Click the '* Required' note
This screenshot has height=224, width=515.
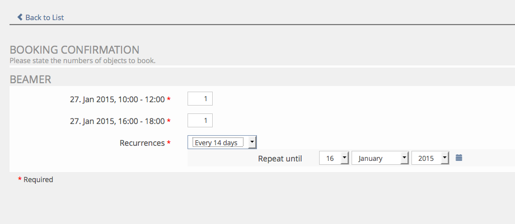click(x=36, y=180)
